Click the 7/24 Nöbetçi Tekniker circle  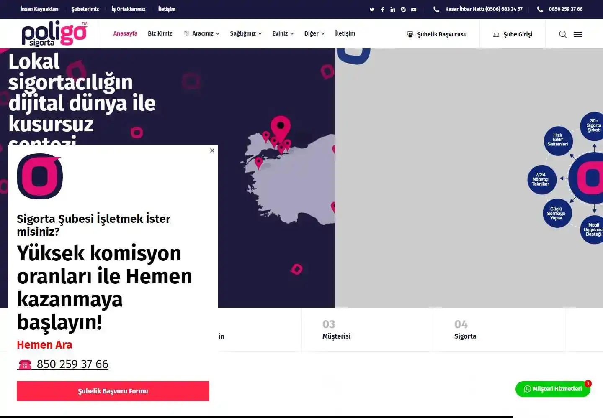(541, 180)
